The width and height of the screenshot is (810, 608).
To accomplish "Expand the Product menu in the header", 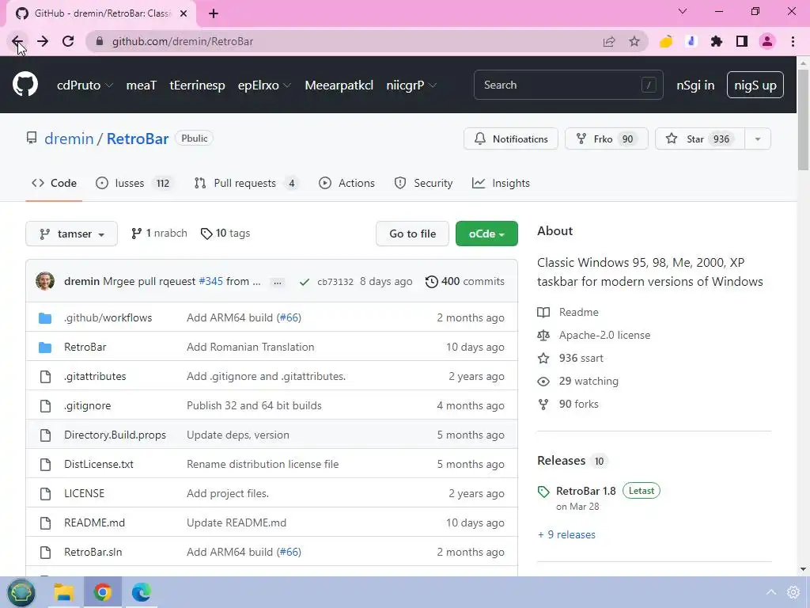I will click(85, 85).
